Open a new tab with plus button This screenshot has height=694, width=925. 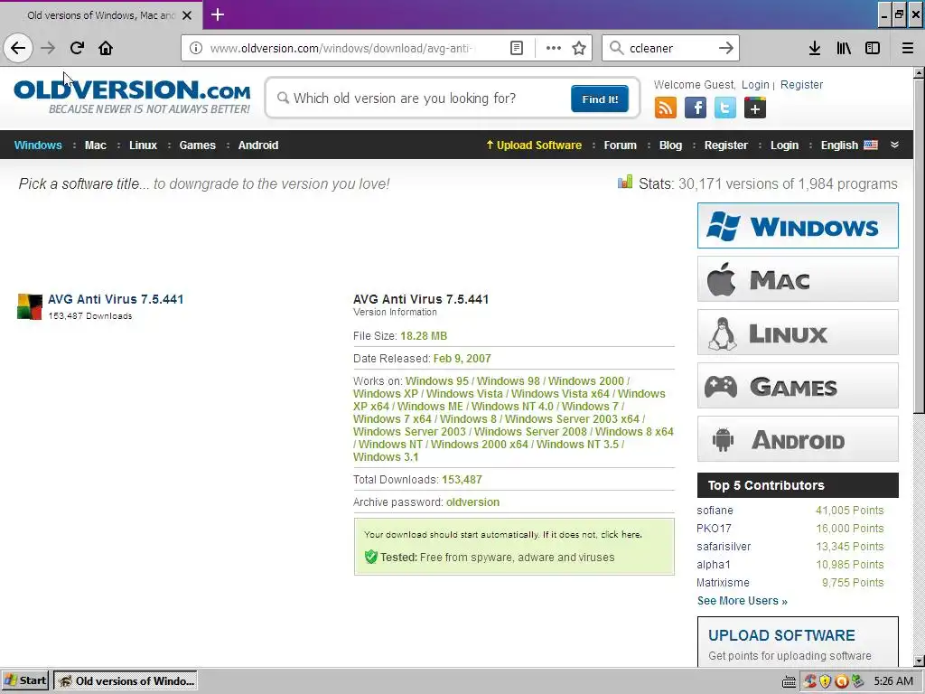point(217,14)
